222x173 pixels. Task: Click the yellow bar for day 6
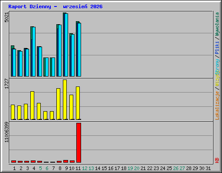[x=46, y=115]
